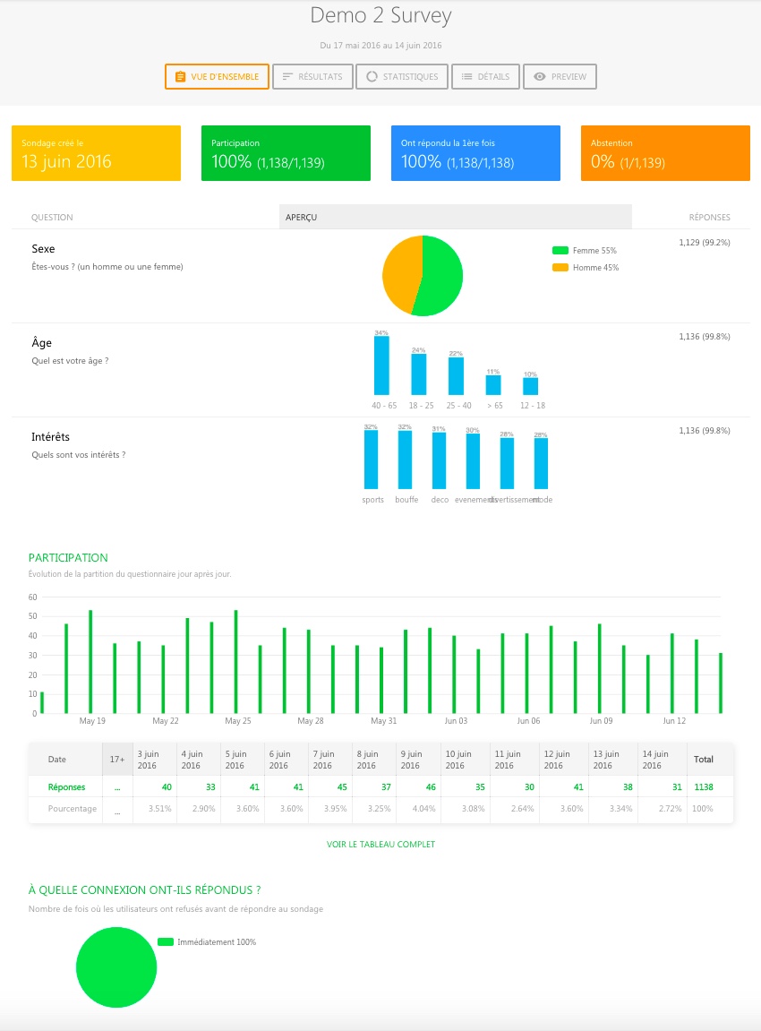Select the Participation 100% green card

(286, 153)
